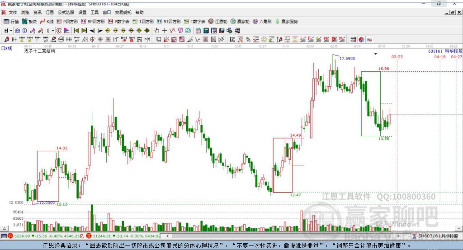Screen dimensions: 463x250
Task: Click the status bar table icon
Action: coord(4,236)
